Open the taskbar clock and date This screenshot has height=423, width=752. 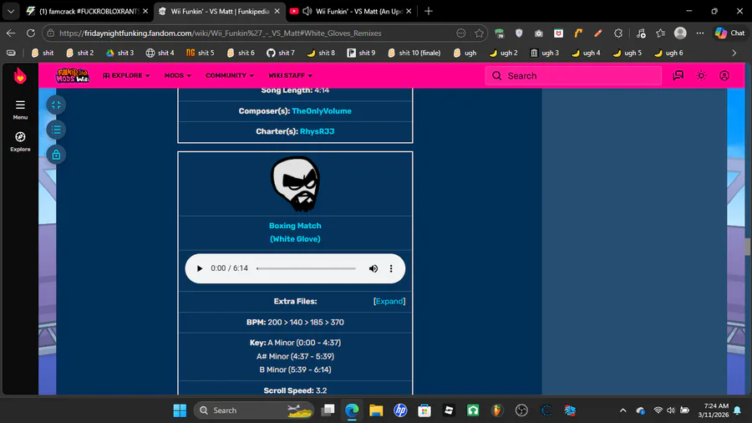(714, 410)
